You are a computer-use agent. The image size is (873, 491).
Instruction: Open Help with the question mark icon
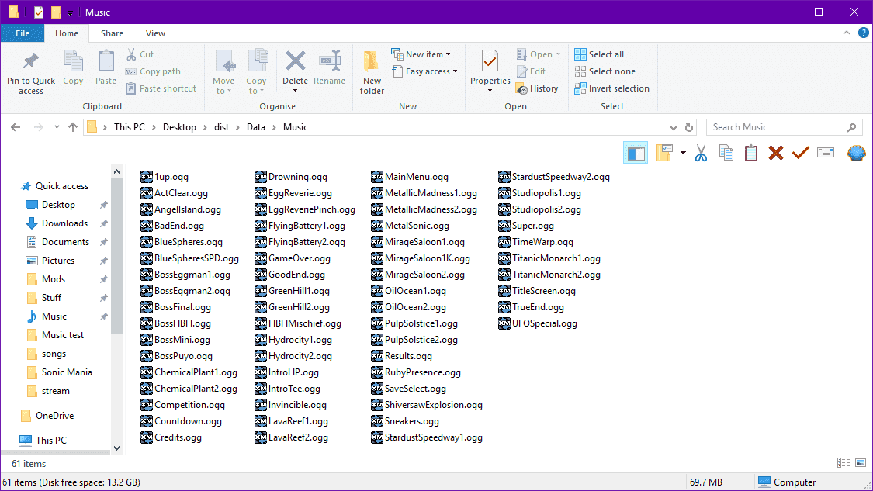(x=864, y=33)
